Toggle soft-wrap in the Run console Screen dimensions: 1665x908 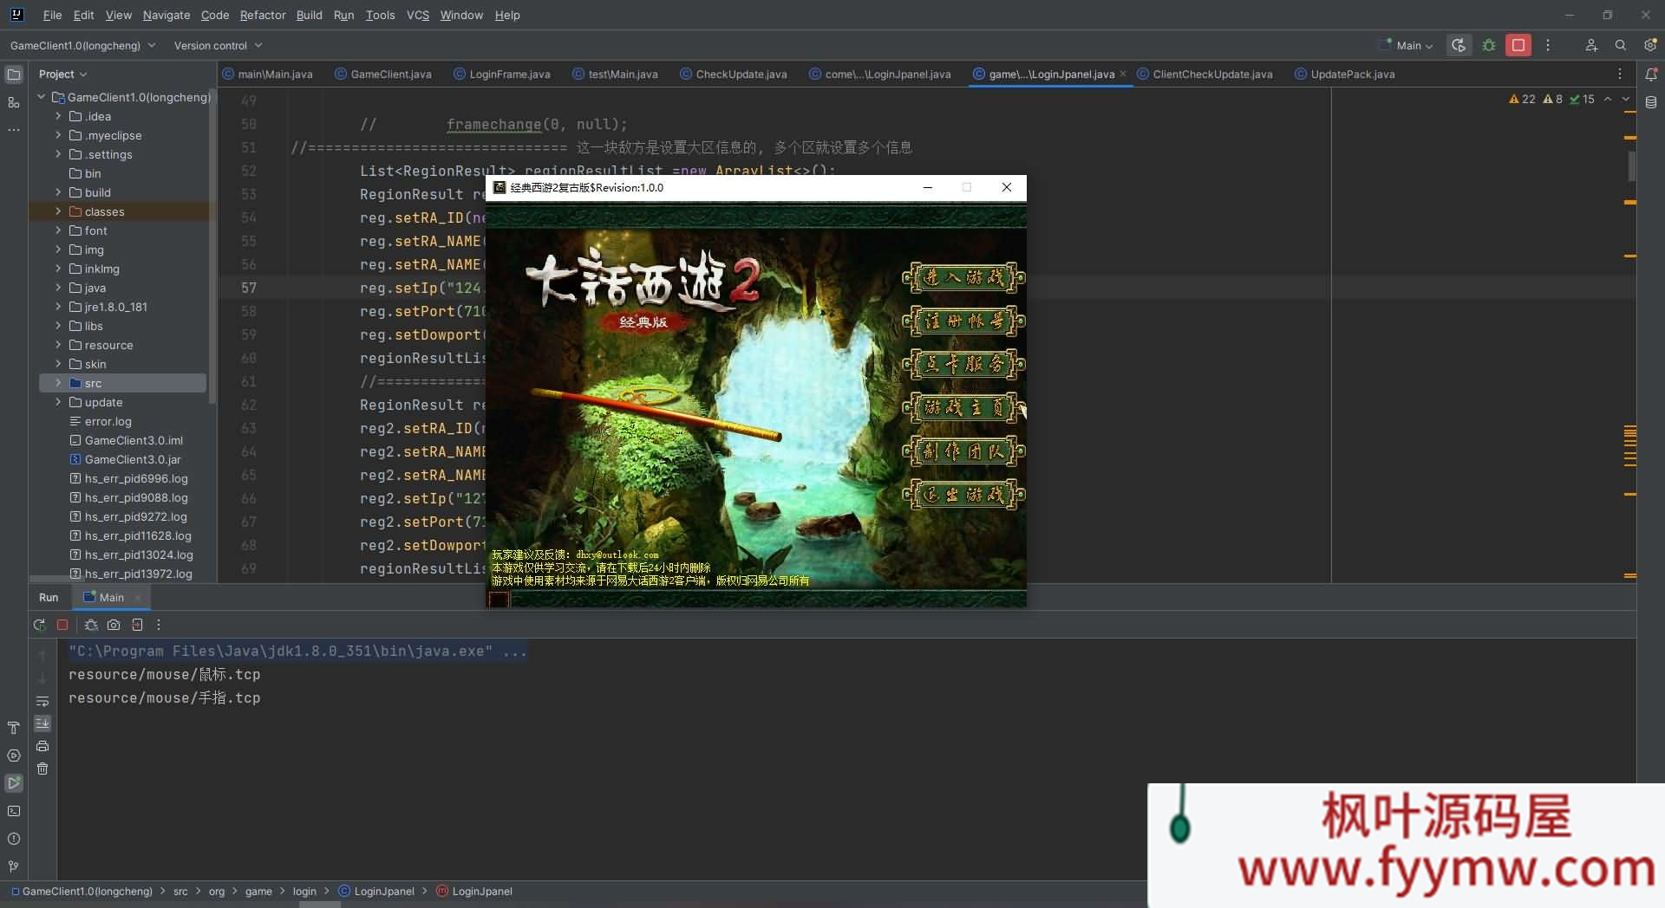pyautogui.click(x=42, y=701)
